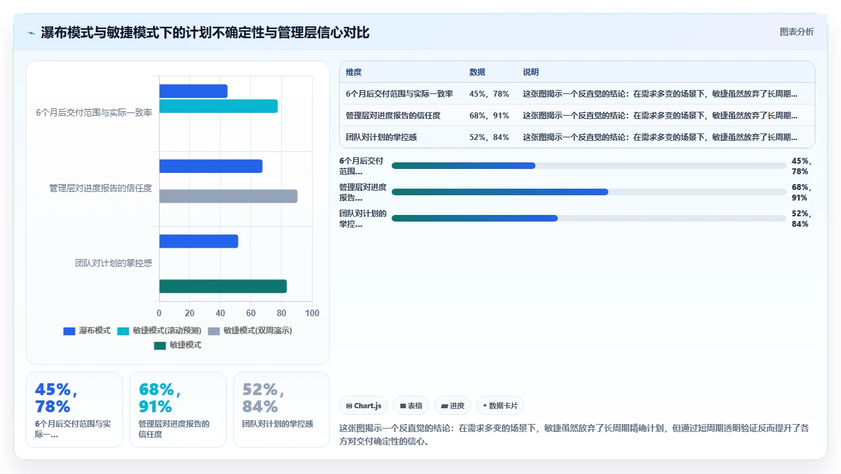841x474 pixels.
Task: Click the blue 瀑布模式 bar for 掌控感
Action: tap(198, 241)
